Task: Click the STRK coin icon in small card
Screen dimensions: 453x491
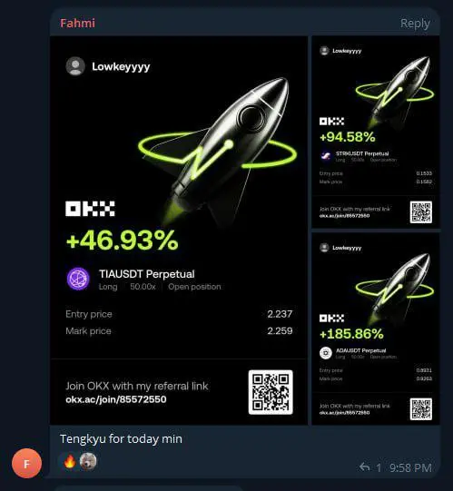Action: pos(326,156)
